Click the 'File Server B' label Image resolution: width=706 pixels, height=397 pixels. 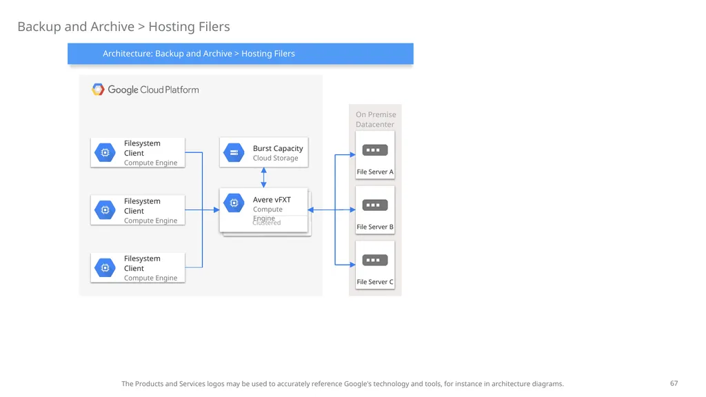point(374,227)
